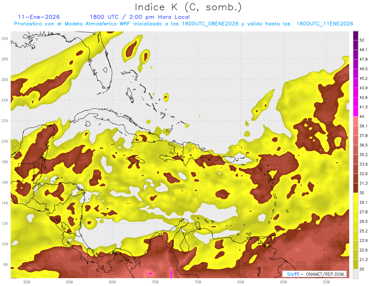This screenshot has width=370, height=286.
Task: Click the 26N latitude label
Action: pos(5,80)
